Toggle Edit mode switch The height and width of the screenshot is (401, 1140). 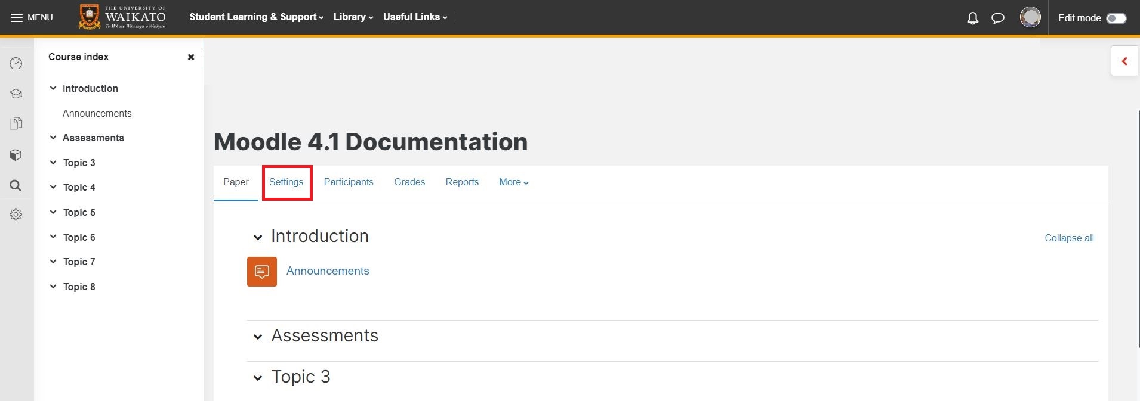pos(1116,18)
